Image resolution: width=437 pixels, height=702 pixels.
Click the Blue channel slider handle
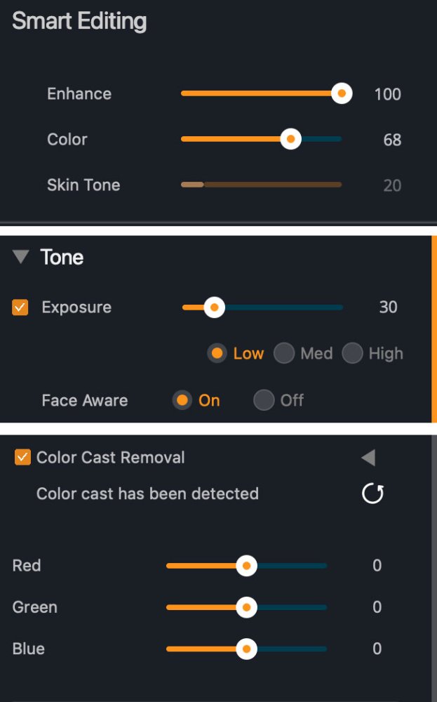246,649
